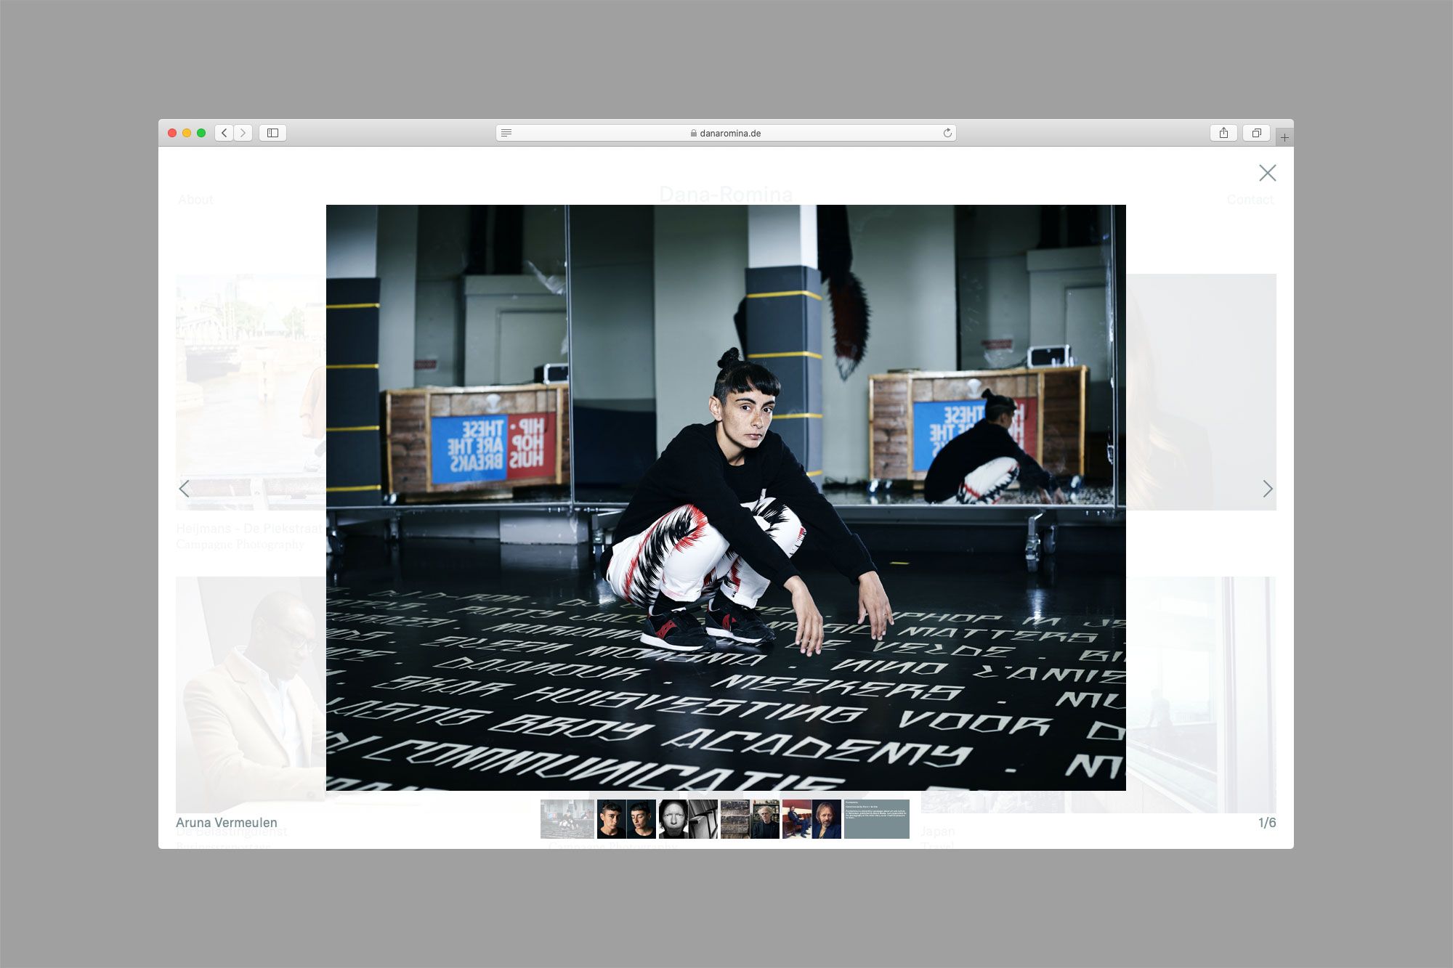
Task: Click the green fullscreen window button
Action: click(201, 133)
